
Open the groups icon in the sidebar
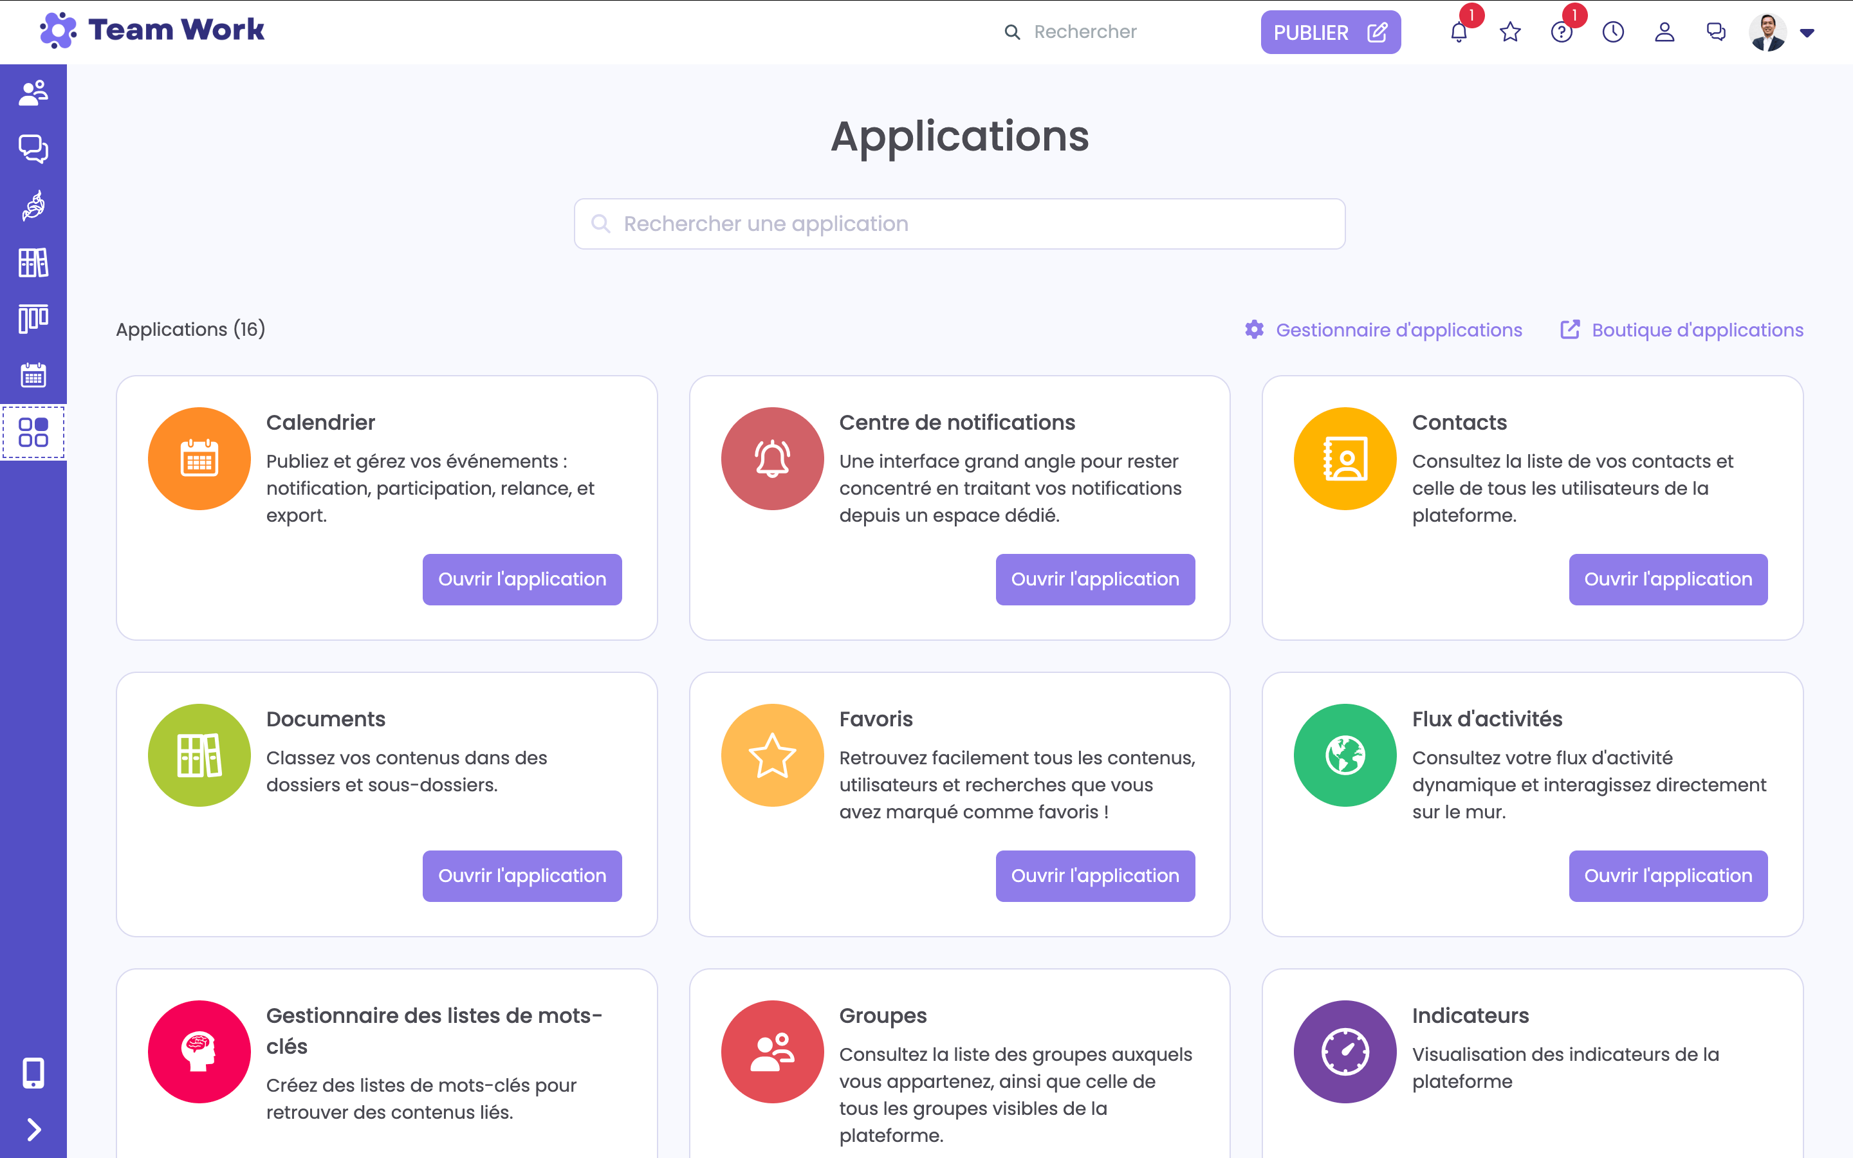point(33,93)
